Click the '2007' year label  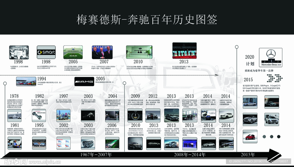104,62
